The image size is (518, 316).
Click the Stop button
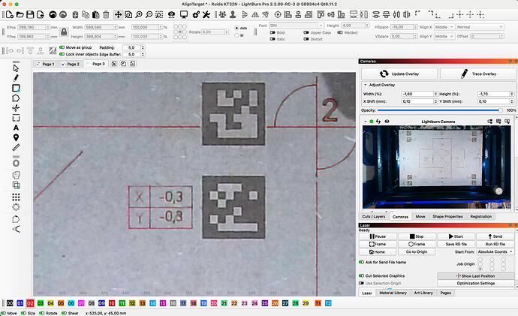tap(417, 236)
